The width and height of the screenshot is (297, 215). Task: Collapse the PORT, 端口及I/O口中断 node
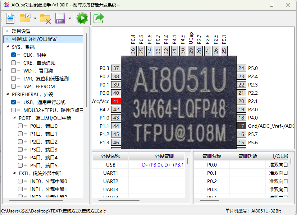14,118
